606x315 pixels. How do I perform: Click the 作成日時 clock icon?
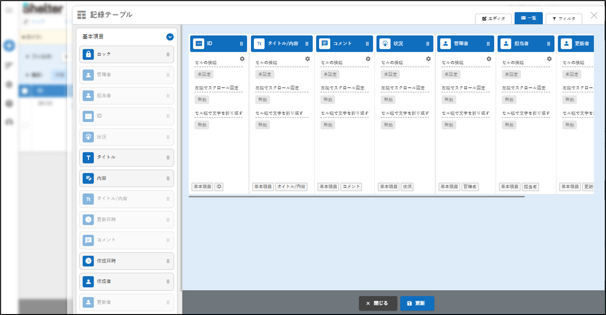tap(88, 261)
